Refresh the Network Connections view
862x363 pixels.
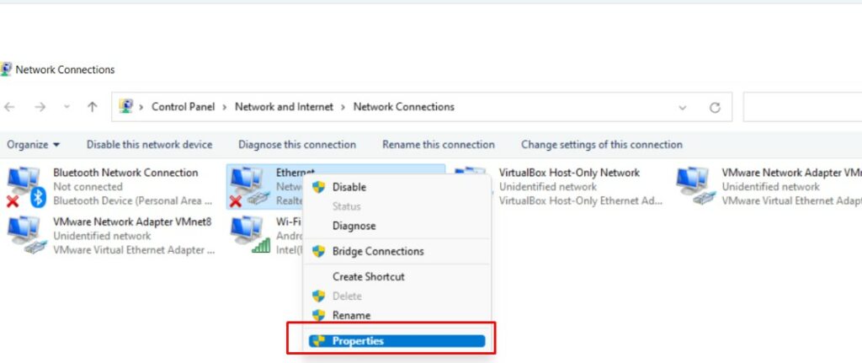click(x=716, y=107)
